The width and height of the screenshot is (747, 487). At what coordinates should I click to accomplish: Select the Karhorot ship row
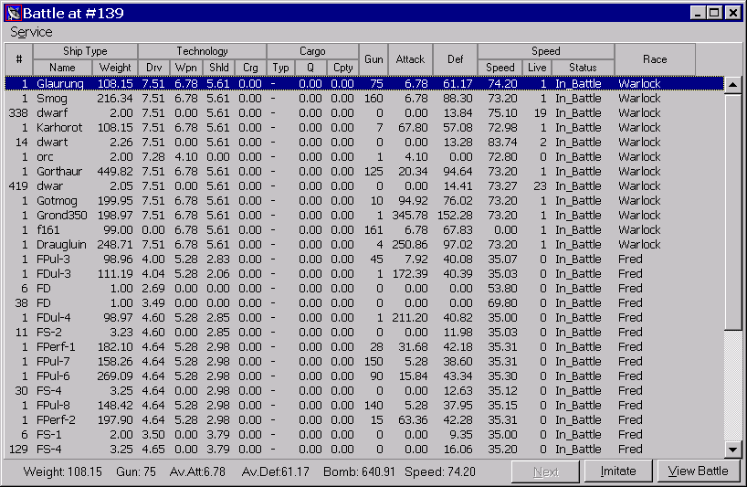coord(364,127)
